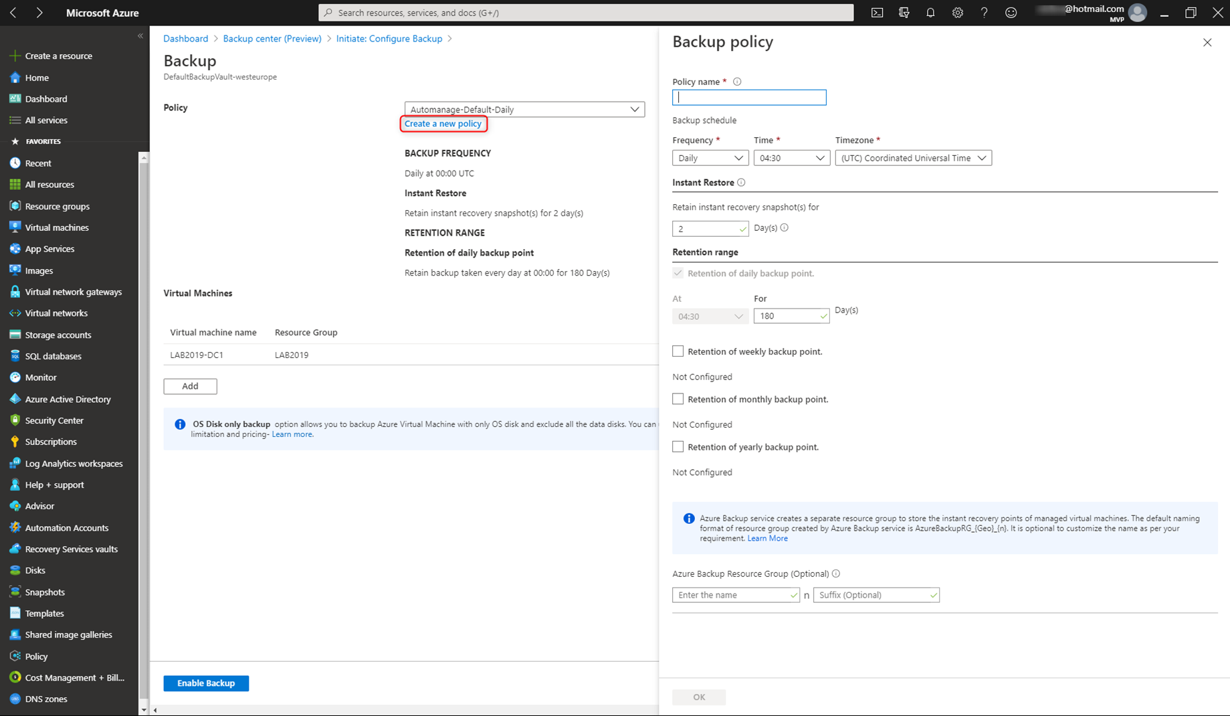1230x716 pixels.
Task: Click info icon beside Azure Backup Resource Group
Action: coord(836,573)
